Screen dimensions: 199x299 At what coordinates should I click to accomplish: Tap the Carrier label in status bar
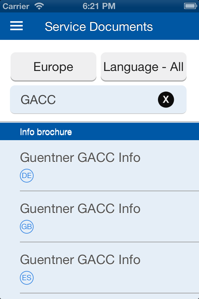[16, 6]
